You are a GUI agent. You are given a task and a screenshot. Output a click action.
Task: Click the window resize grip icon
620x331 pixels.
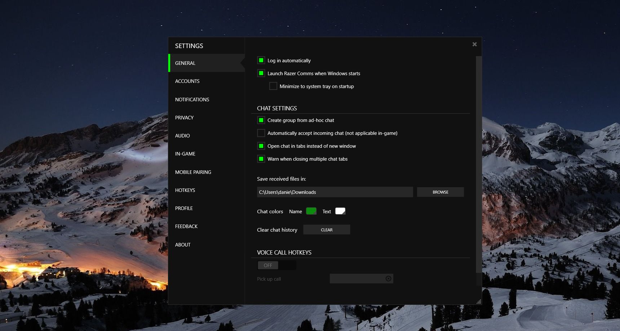coord(479,302)
